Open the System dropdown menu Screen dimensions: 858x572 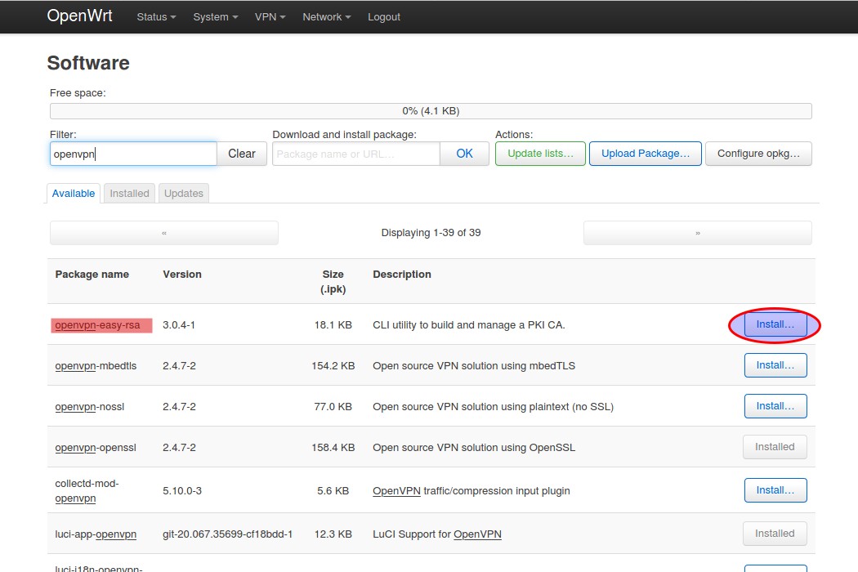pos(215,17)
